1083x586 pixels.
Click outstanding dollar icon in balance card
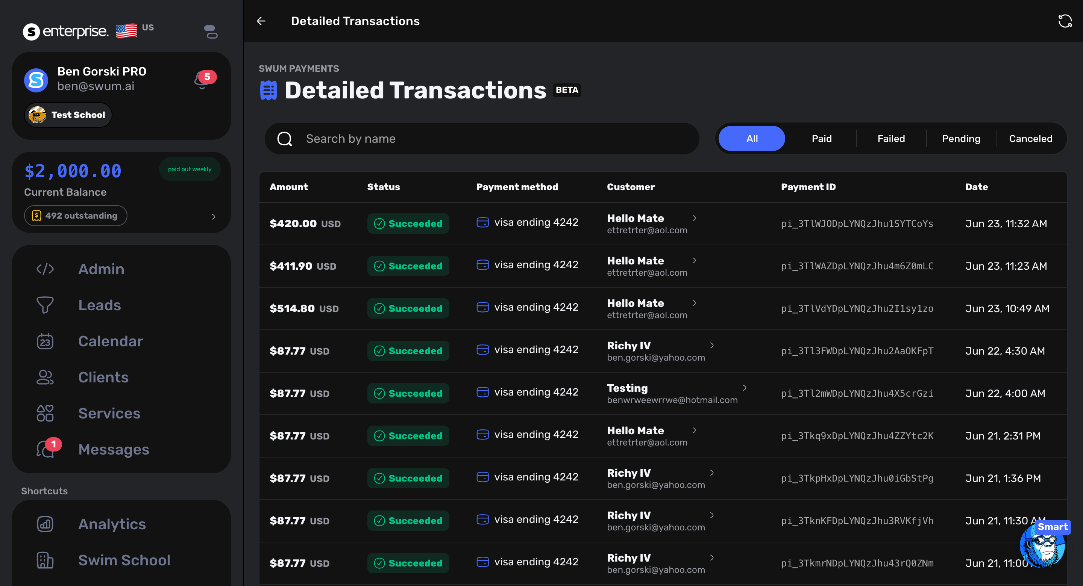tap(36, 216)
